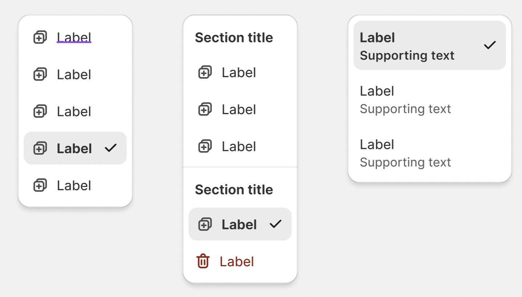Click the duplicate icon in the left menu's last row

40,185
